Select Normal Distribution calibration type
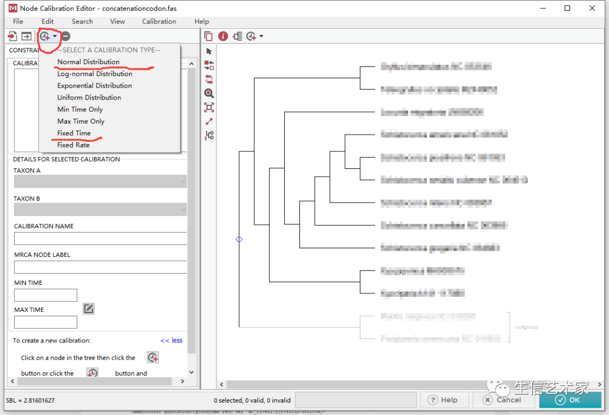The height and width of the screenshot is (415, 609). [x=89, y=62]
